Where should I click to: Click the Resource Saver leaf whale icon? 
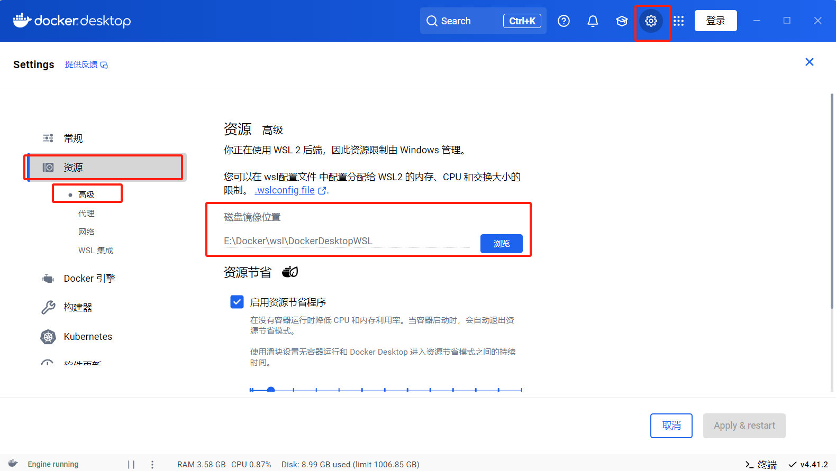click(x=290, y=272)
